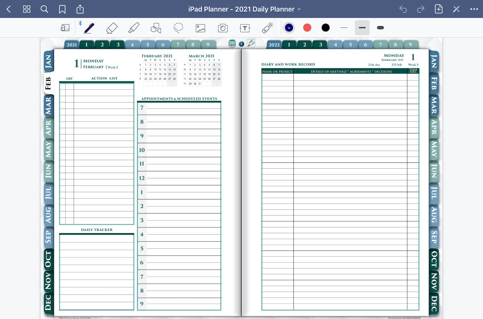Open the calendar icon link in planner

232,43
